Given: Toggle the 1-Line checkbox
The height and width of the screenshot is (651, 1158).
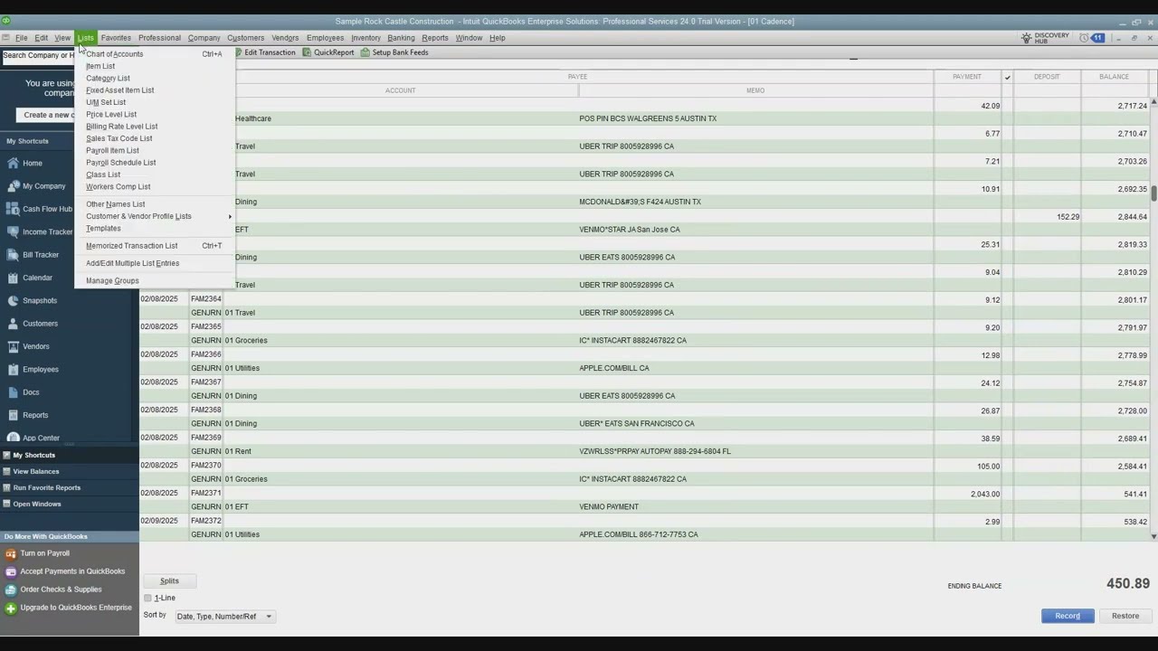Looking at the screenshot, I should pos(147,598).
